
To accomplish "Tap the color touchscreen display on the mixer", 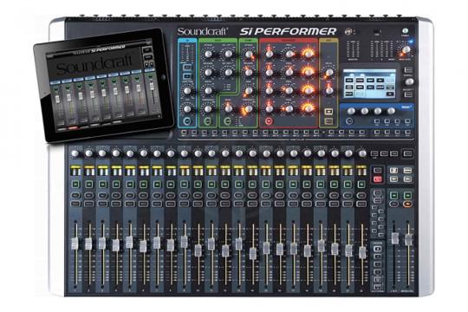I will coord(369,83).
